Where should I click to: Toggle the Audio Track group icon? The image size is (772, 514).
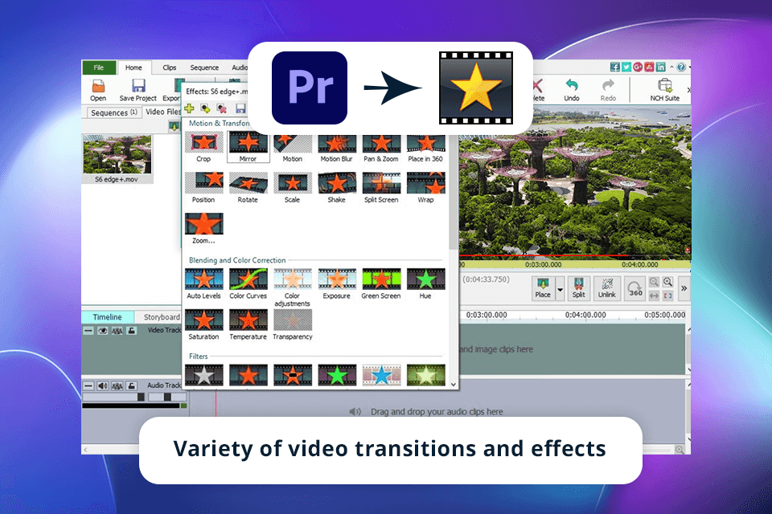[x=117, y=386]
